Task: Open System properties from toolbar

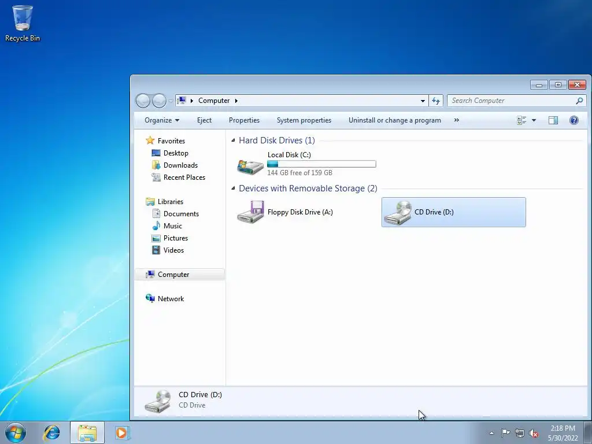Action: [304, 120]
